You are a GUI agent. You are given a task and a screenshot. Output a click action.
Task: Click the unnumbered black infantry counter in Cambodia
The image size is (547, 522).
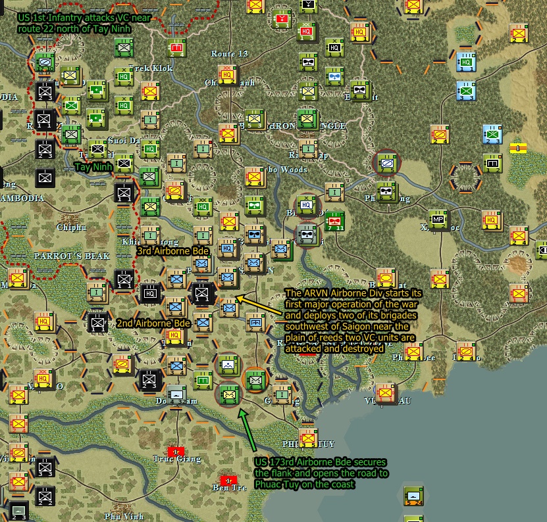pos(45,178)
